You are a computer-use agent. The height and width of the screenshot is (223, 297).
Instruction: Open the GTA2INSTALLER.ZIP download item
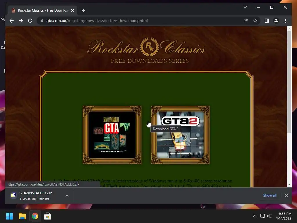[x=36, y=195]
